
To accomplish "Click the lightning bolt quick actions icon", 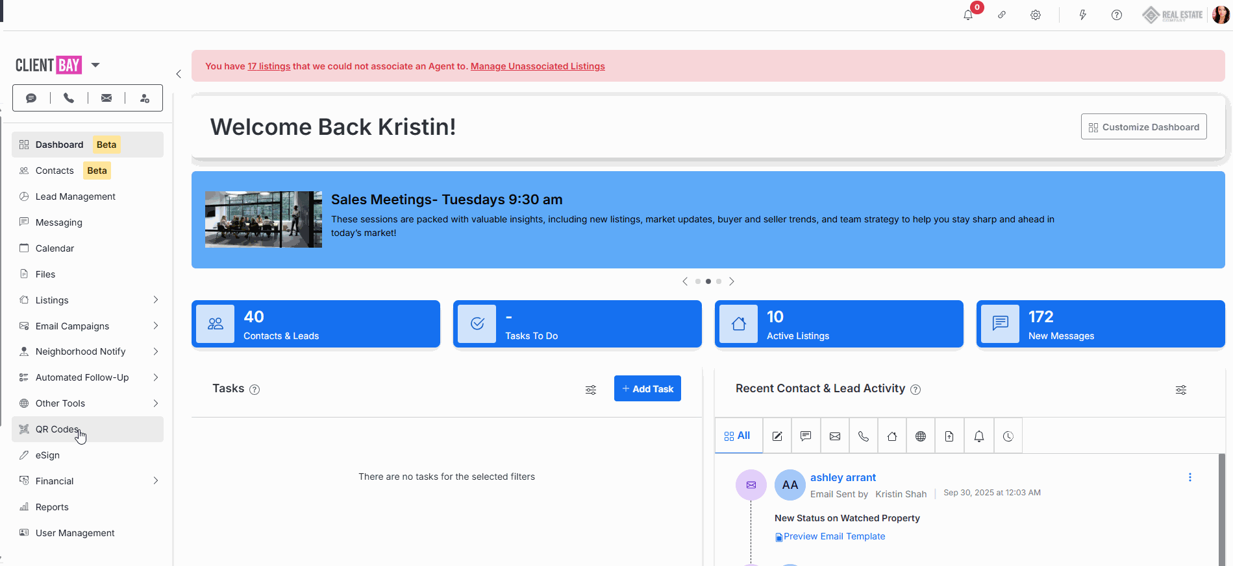I will click(x=1083, y=15).
